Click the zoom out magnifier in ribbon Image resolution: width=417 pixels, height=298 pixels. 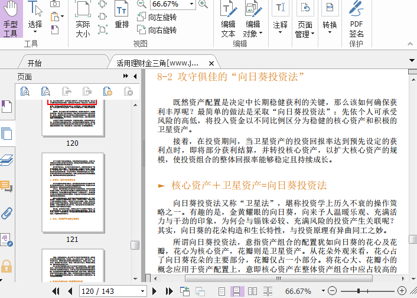141,4
